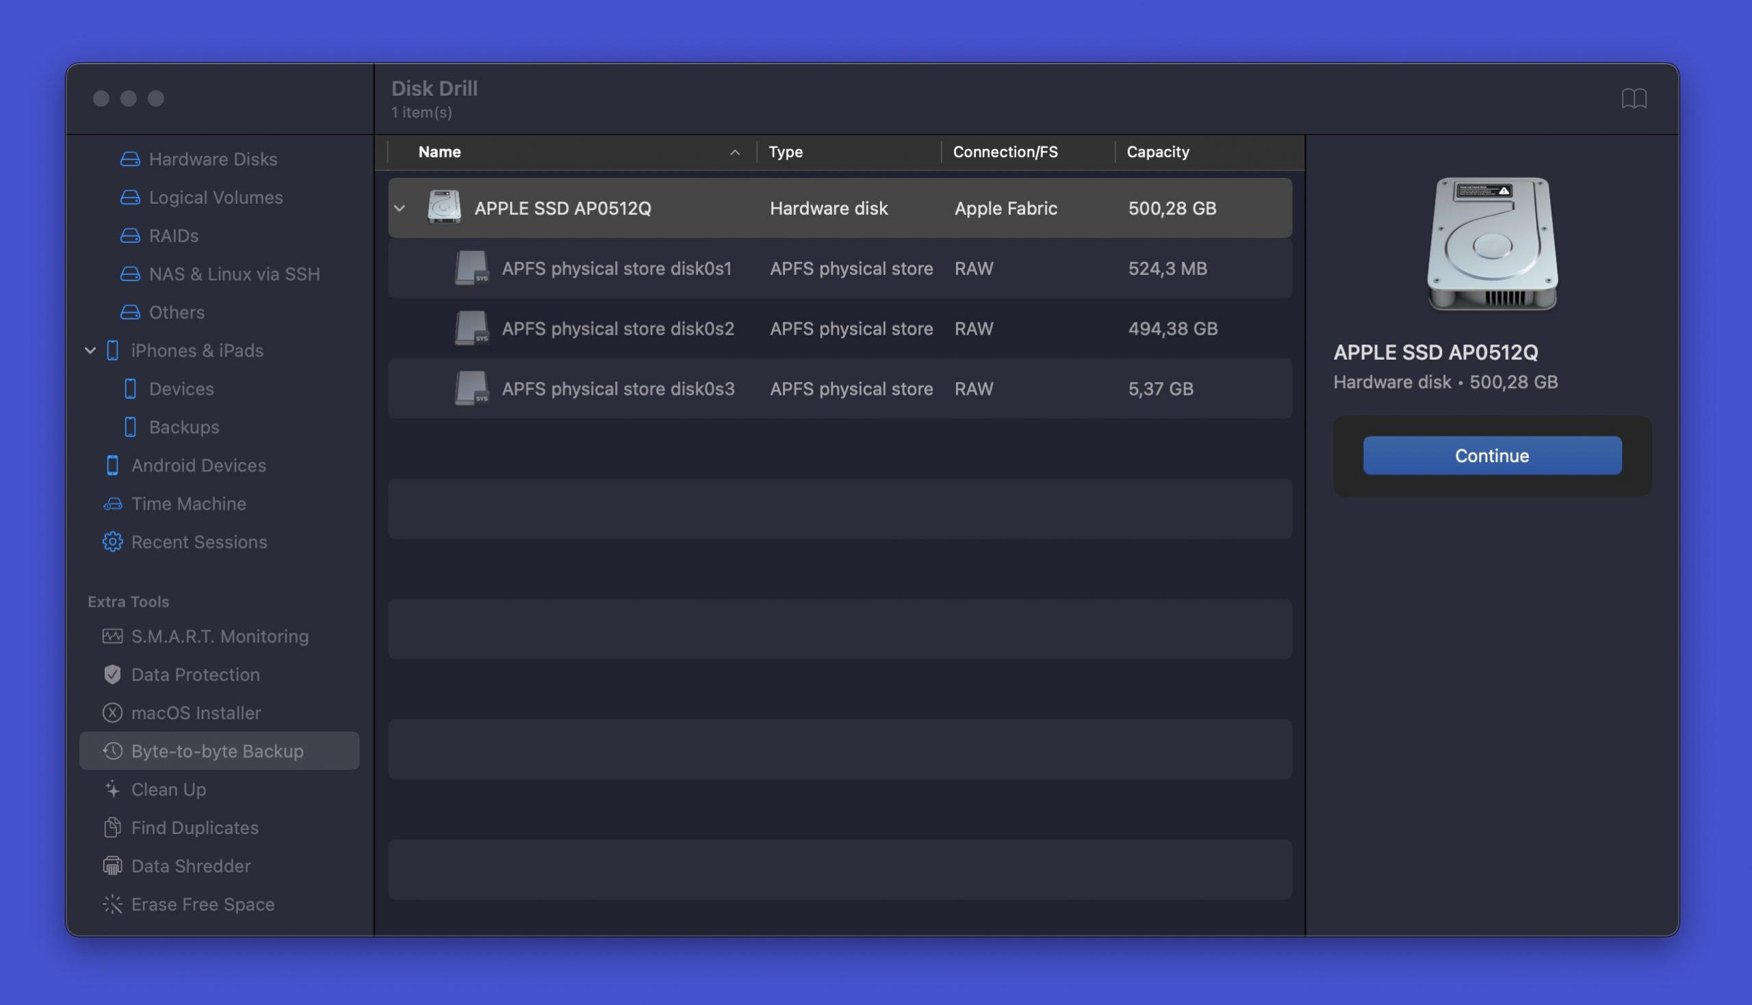Select RAIDs label in sidebar
1752x1005 pixels.
coord(174,236)
